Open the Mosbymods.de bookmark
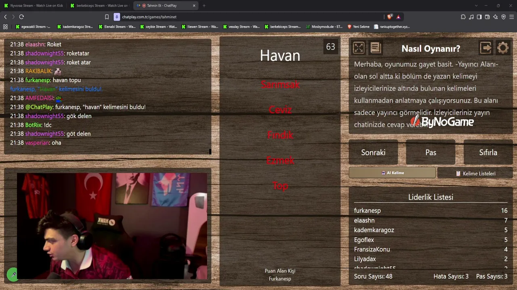This screenshot has height=290, width=517. (x=324, y=27)
